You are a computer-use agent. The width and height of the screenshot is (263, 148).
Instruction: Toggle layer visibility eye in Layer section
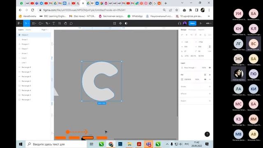[210, 67]
